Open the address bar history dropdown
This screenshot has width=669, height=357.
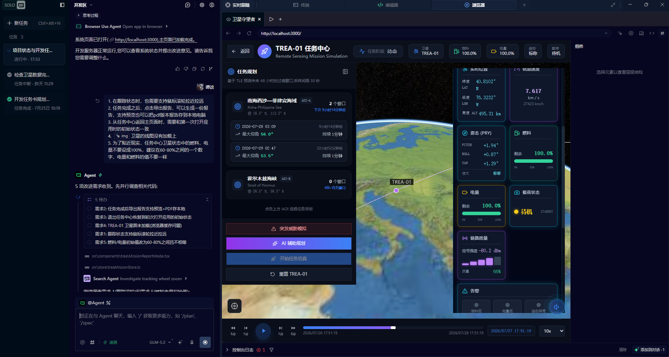click(606, 34)
